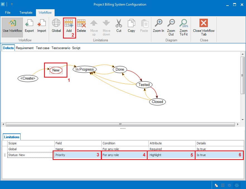Zoom in on the diagram
The image size is (246, 189).
[159, 26]
